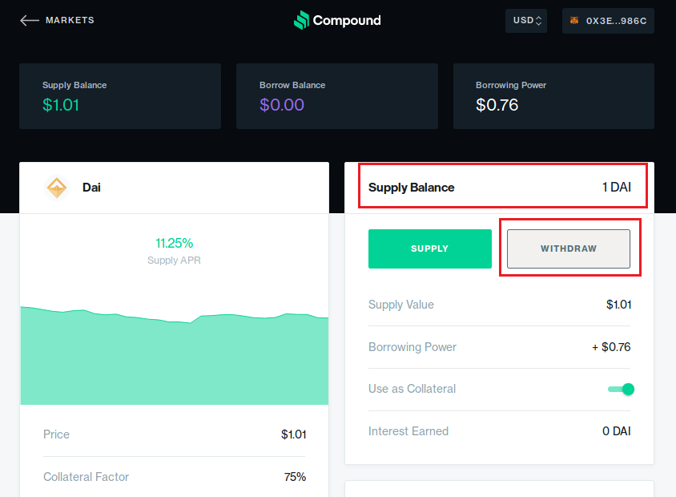Click the 11.25% Supply APR value
Image resolution: width=676 pixels, height=497 pixels.
[x=174, y=244]
